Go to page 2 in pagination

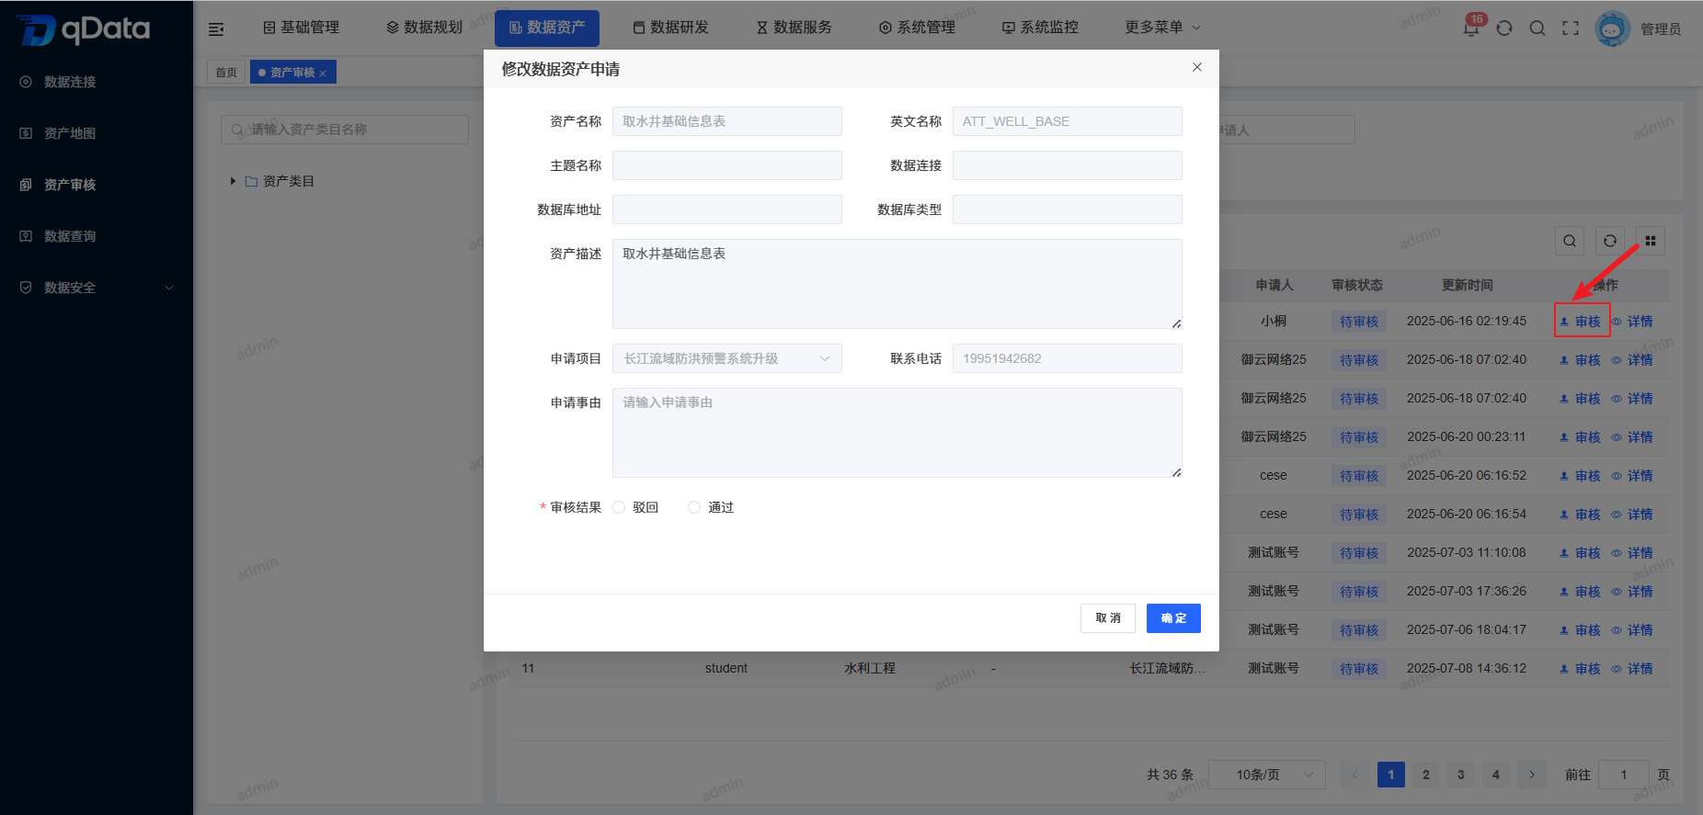click(1426, 775)
